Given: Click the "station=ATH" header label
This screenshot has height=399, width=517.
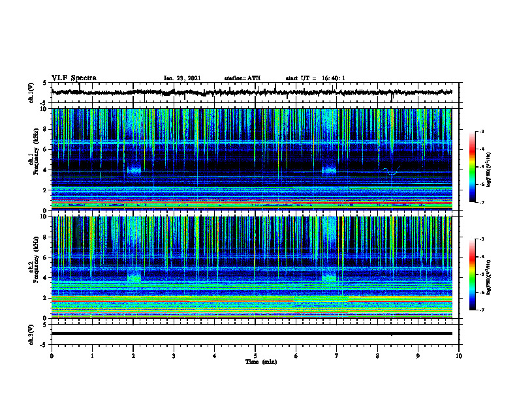Looking at the screenshot, I should click(242, 78).
